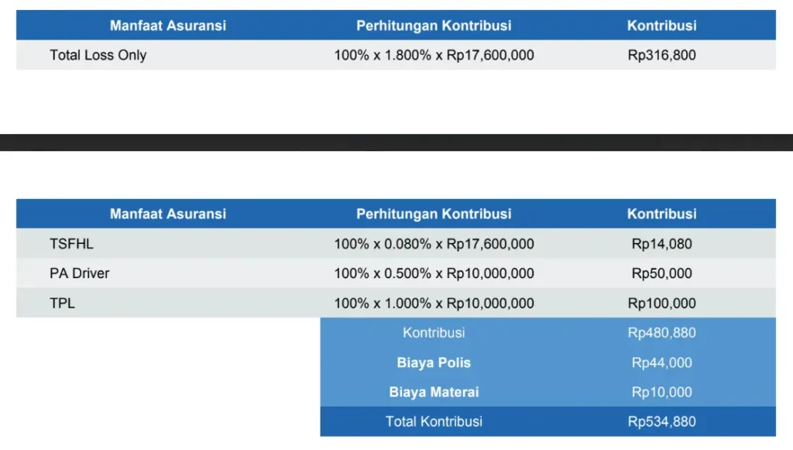Image resolution: width=793 pixels, height=450 pixels.
Task: Click the Rp10,000 stamp duty amount
Action: (x=661, y=392)
